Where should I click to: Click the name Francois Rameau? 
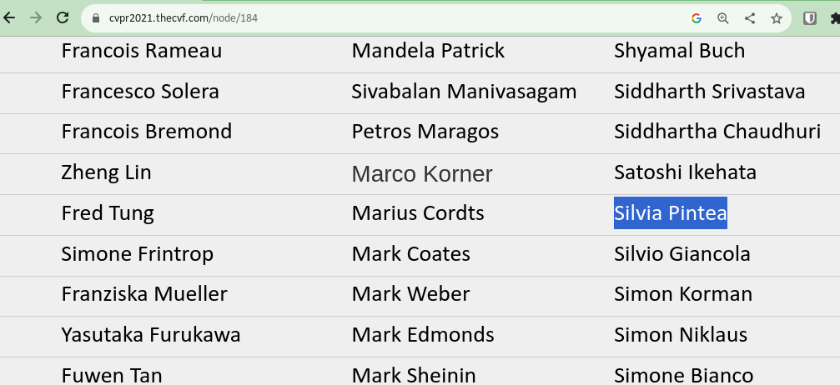pyautogui.click(x=142, y=51)
